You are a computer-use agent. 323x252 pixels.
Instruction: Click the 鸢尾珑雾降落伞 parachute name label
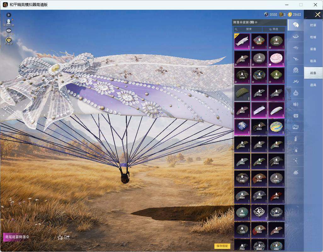17,237
